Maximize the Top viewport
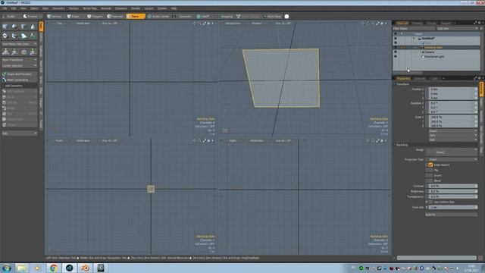This screenshot has height=273, width=485. click(205, 24)
